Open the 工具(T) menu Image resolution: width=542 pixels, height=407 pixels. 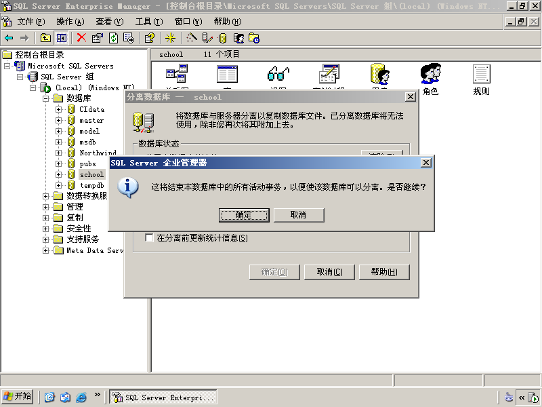[x=149, y=22]
